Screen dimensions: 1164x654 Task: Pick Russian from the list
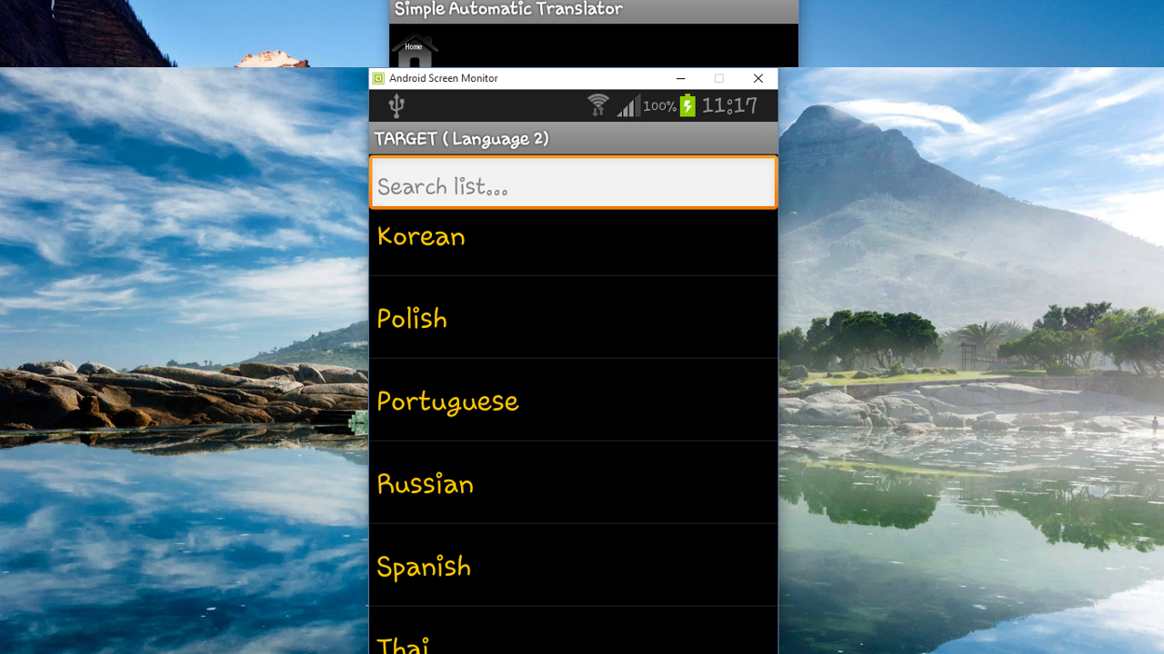coord(574,482)
